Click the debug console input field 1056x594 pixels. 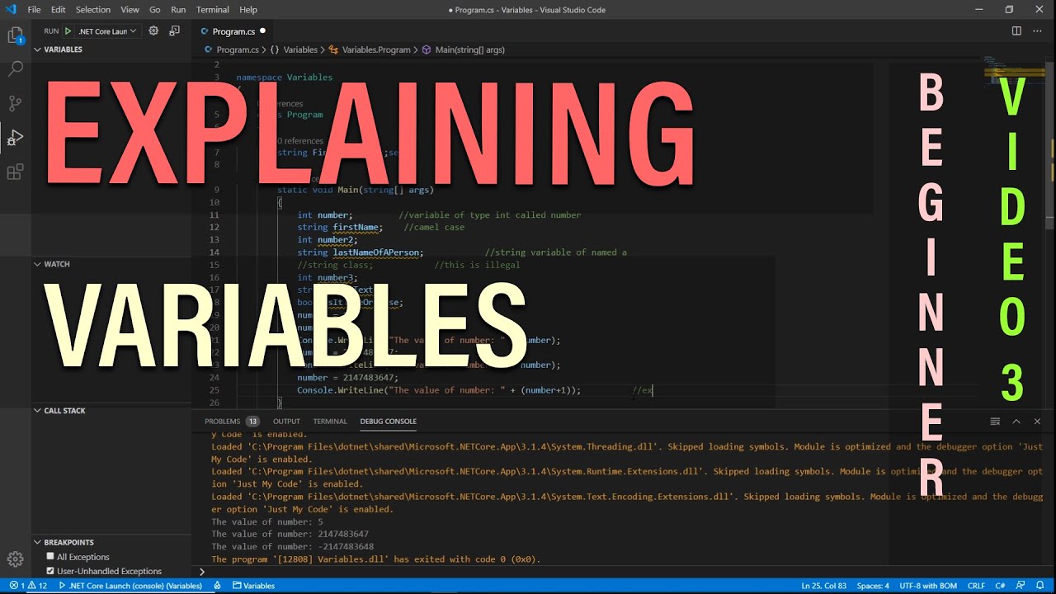pyautogui.click(x=625, y=571)
